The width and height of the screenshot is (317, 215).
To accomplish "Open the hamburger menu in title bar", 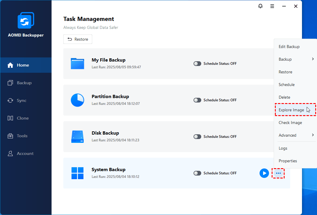I will pos(272,6).
